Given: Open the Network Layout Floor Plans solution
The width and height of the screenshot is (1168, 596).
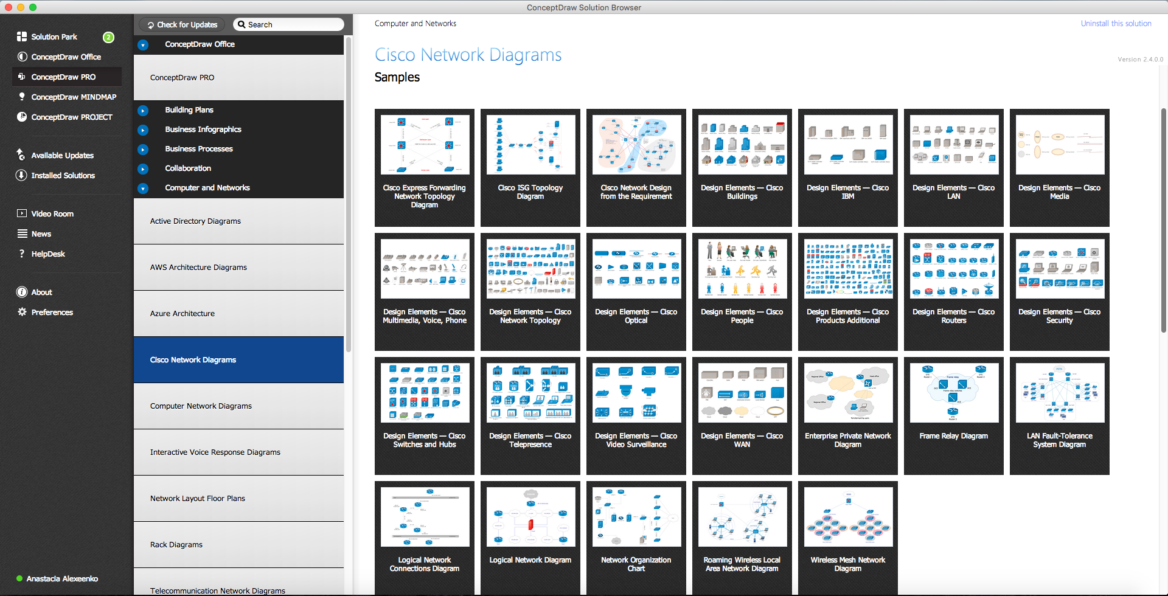Looking at the screenshot, I should click(238, 498).
